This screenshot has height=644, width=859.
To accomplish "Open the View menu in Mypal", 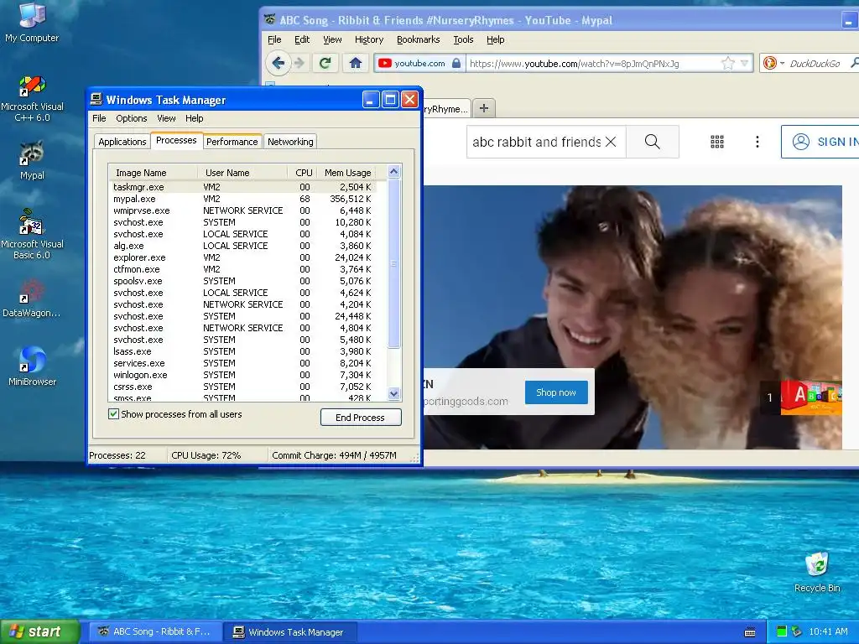I will tap(332, 39).
